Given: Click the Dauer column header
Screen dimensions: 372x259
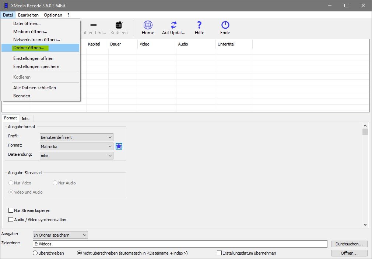Looking at the screenshot, I should (123, 44).
